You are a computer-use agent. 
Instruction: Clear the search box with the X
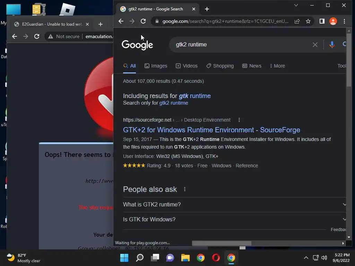tap(315, 45)
